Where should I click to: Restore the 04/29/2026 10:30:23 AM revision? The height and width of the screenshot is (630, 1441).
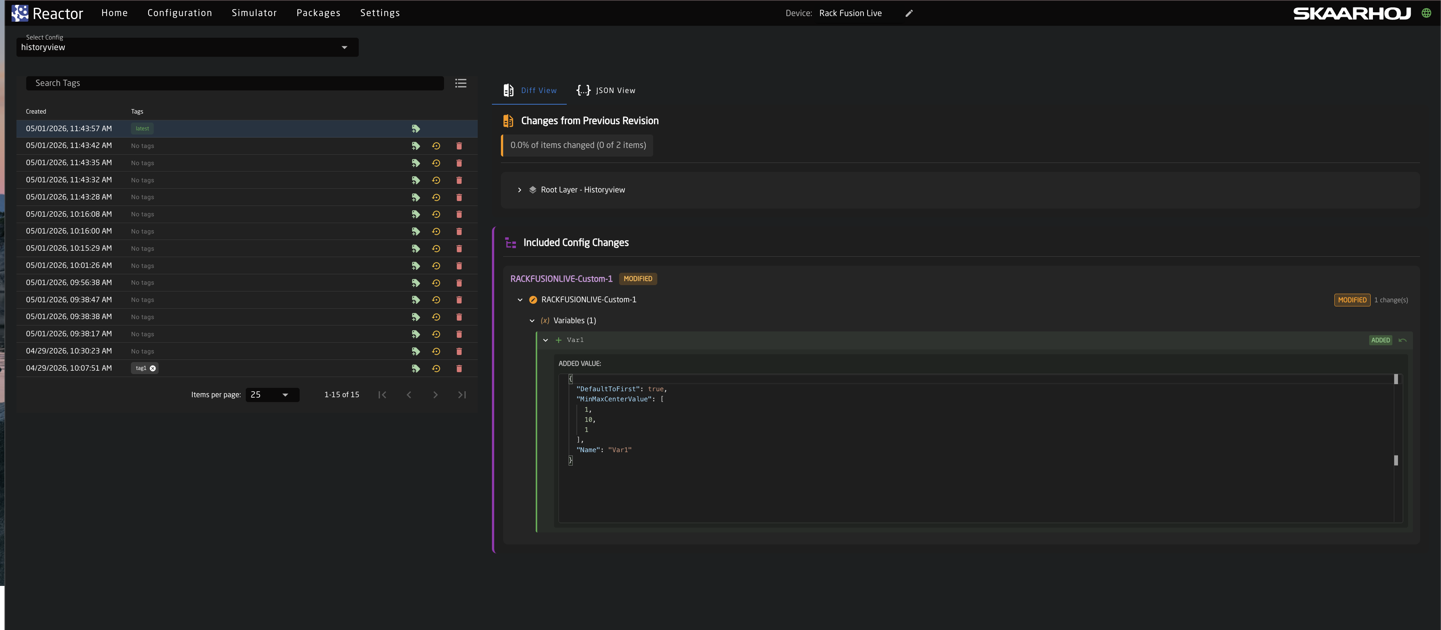[x=436, y=351]
